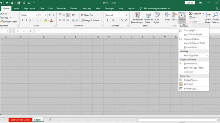This screenshot has height=123, width=220.
Task: Align text right
Action: [x=68, y=20]
